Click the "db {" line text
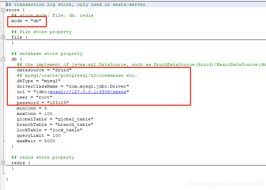266x190 pixels. coord(17,59)
